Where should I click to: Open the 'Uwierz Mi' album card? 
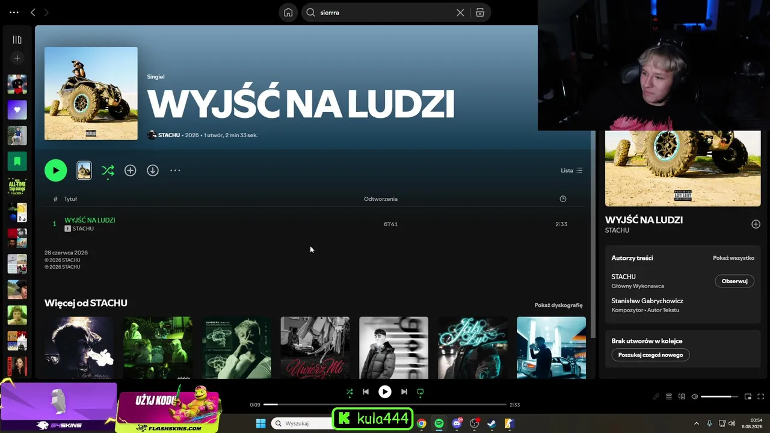[315, 348]
